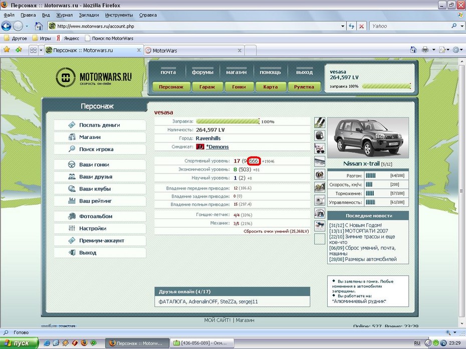Click the printer icon in the tab toolbar

(x=425, y=50)
